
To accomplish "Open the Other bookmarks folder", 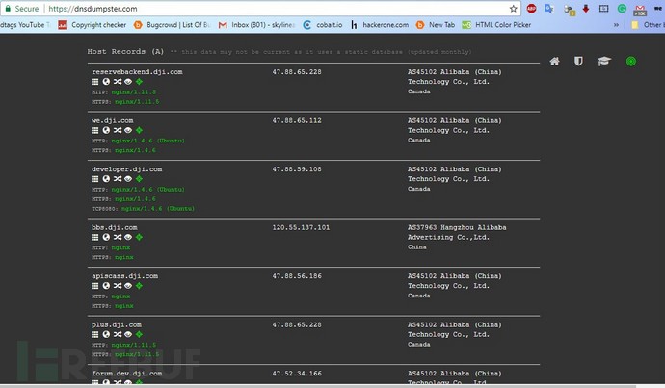I will [x=647, y=25].
